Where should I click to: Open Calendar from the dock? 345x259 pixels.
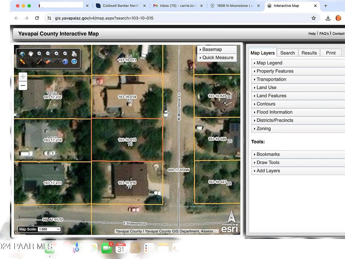tap(121, 249)
